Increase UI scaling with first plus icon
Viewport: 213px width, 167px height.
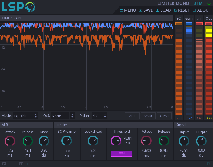point(10,164)
